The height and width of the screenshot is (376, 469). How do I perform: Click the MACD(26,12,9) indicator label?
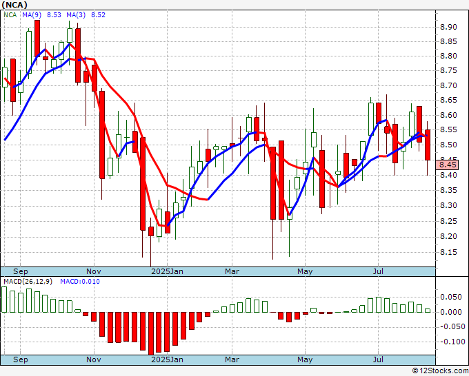point(28,282)
